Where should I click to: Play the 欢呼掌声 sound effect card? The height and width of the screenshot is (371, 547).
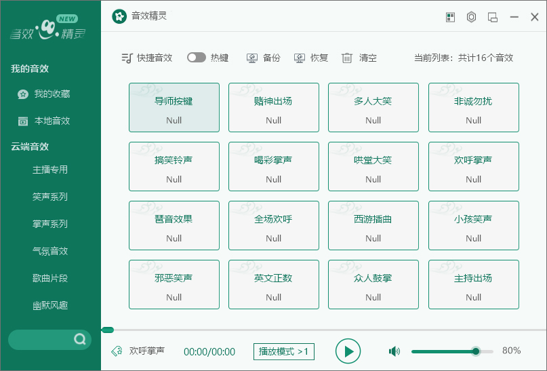coord(474,166)
